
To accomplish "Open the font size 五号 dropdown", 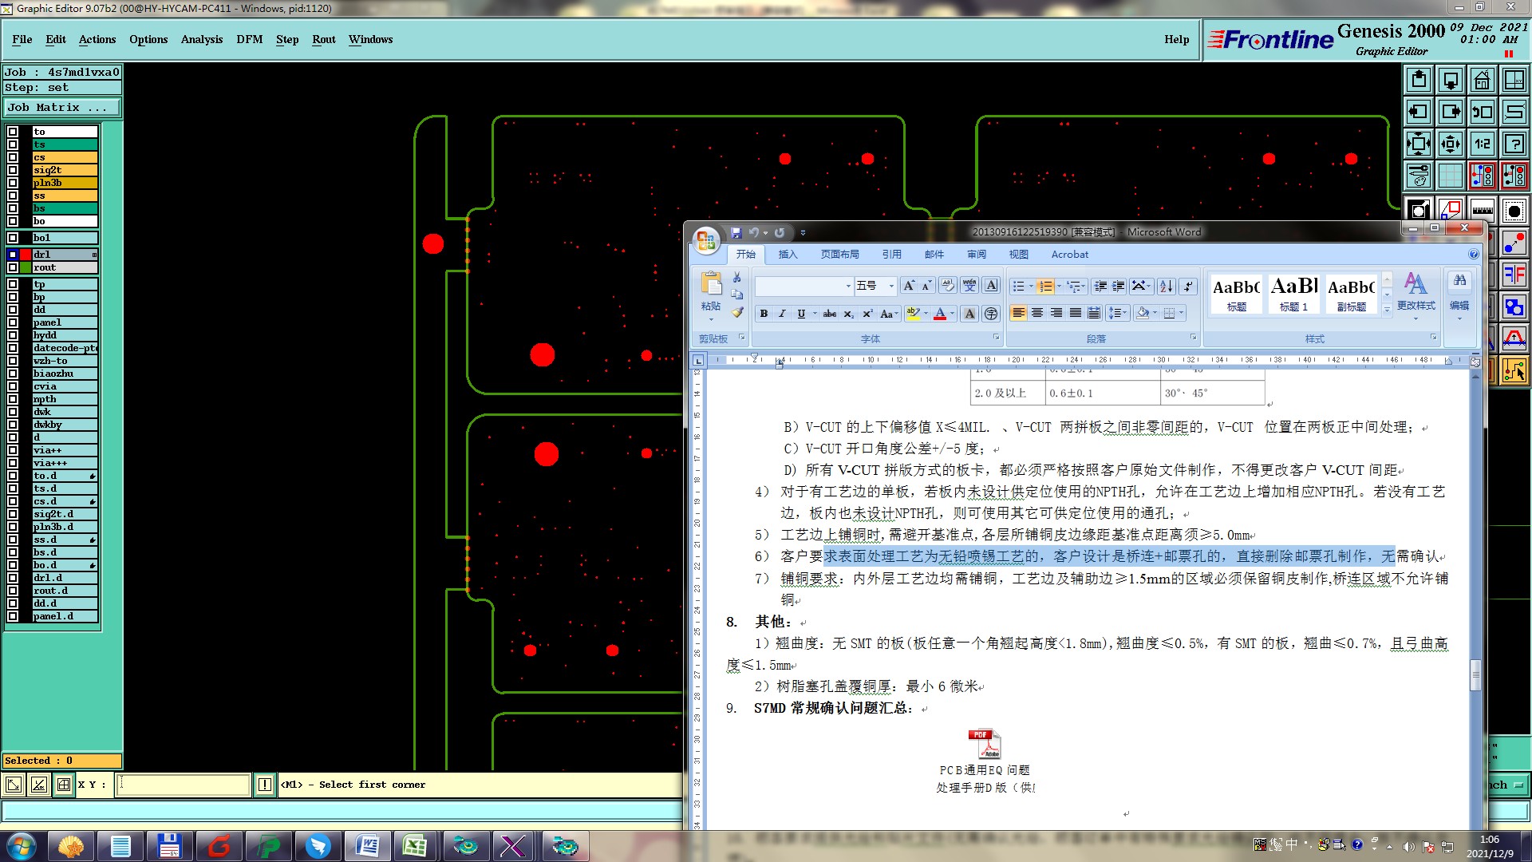I will pyautogui.click(x=893, y=286).
